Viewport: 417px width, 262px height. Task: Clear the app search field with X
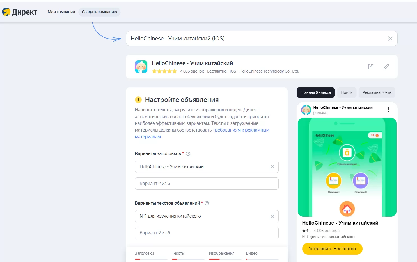390,39
